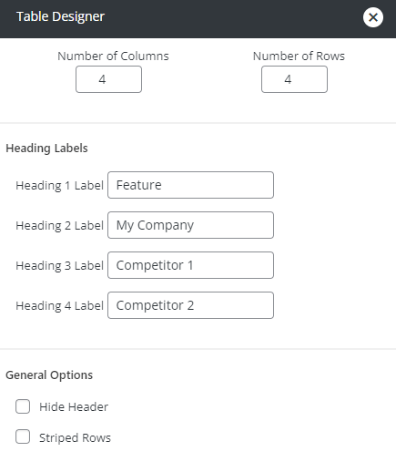Click the 'Heading 1 Label' text
This screenshot has width=396, height=472.
pos(60,186)
